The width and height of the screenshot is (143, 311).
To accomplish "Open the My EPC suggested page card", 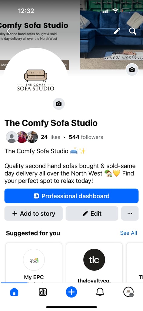I will [x=34, y=262].
